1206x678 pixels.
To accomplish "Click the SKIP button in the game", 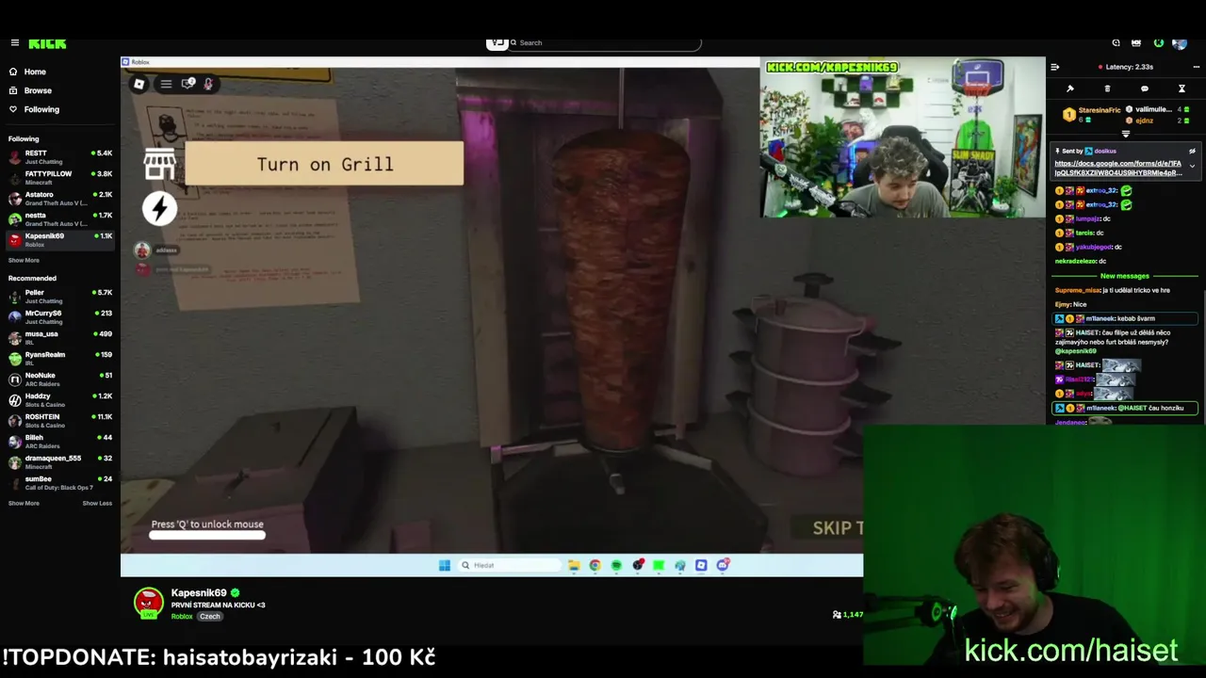I will point(838,528).
